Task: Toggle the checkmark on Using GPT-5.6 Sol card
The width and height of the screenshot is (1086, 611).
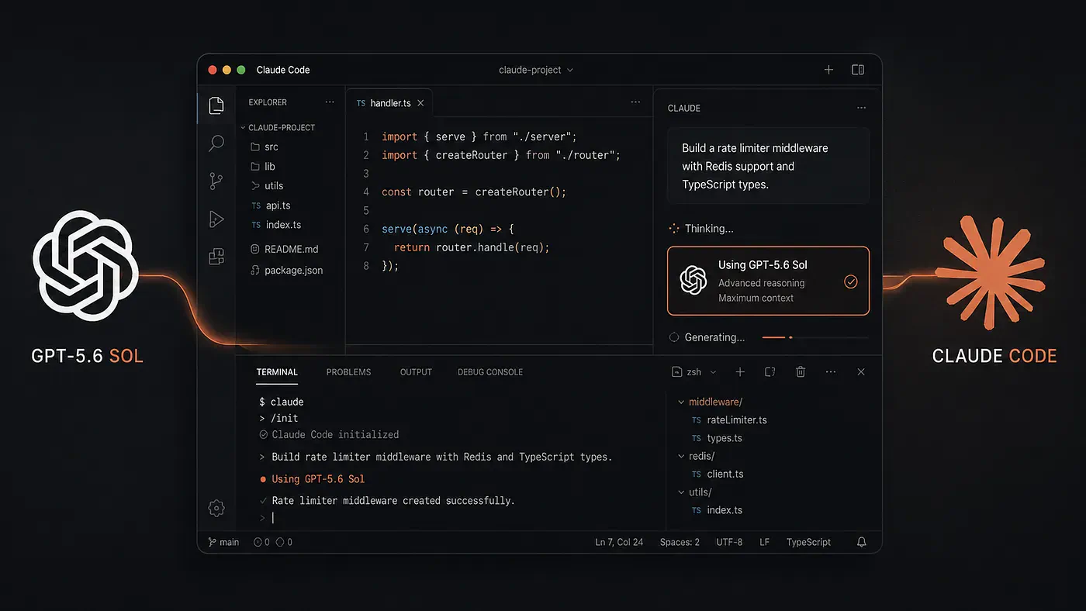Action: pos(851,281)
